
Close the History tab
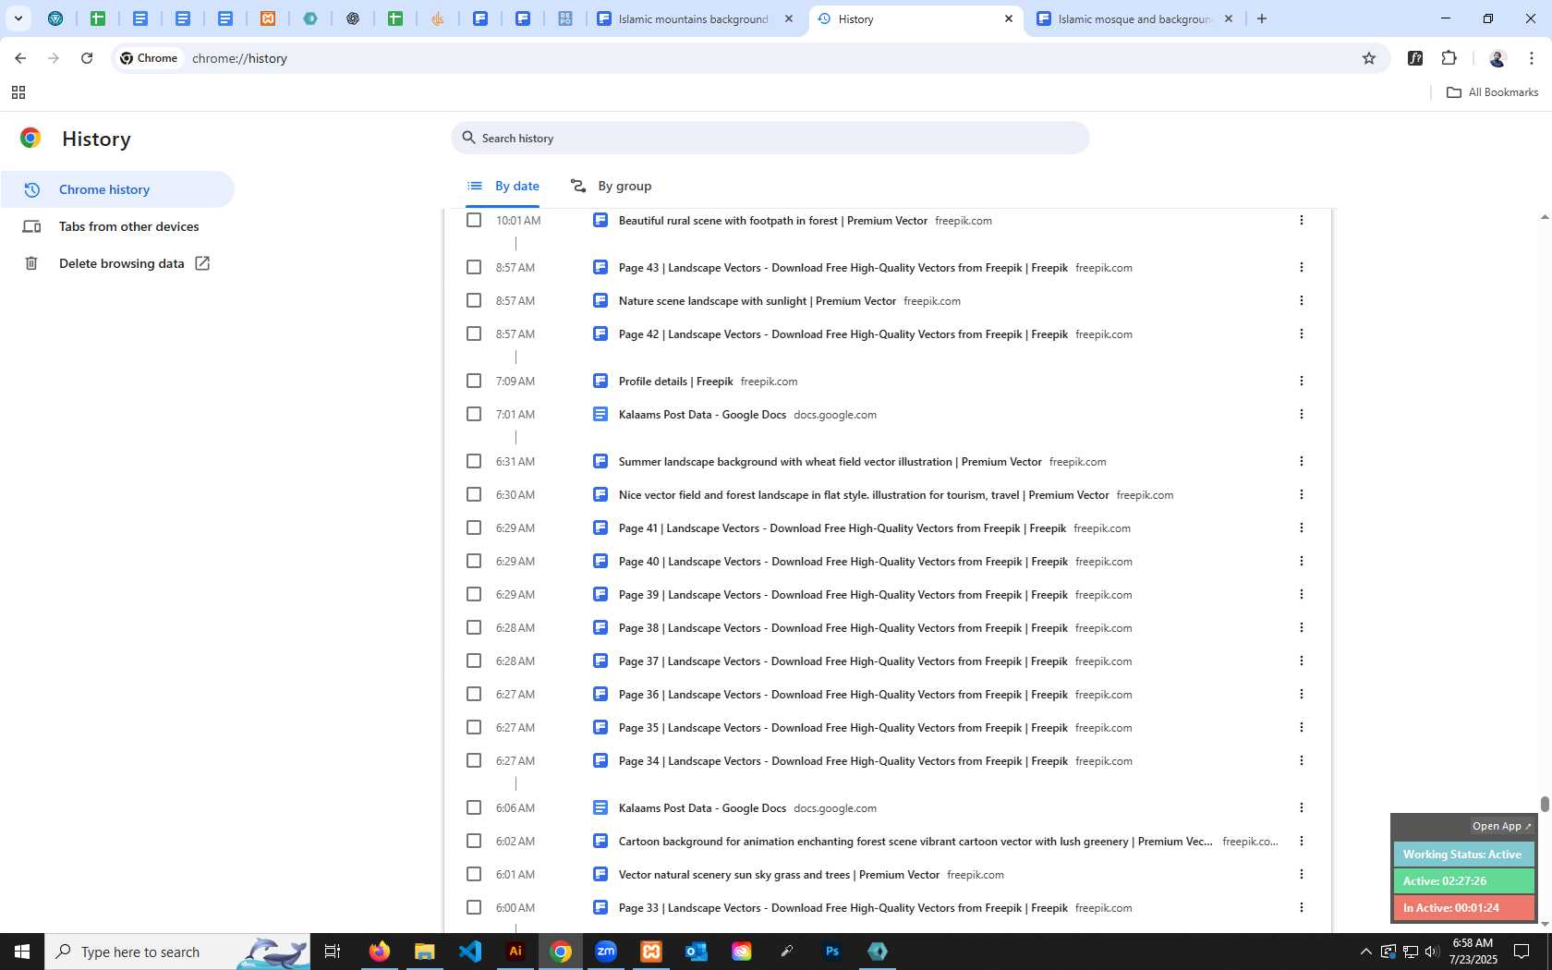[x=1009, y=18]
